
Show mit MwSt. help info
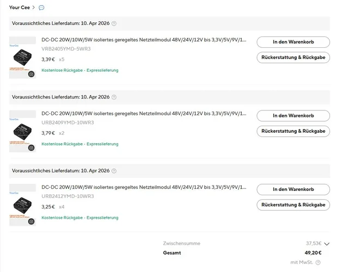click(x=318, y=262)
